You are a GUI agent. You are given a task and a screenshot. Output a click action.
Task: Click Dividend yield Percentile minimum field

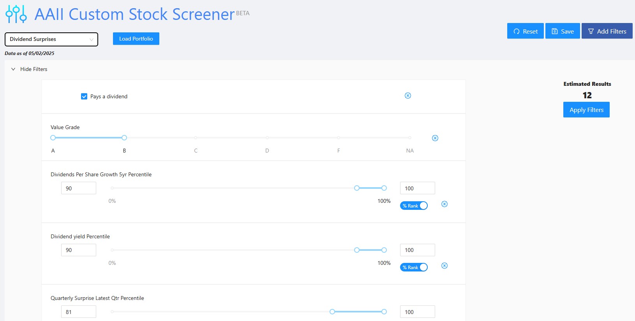[x=79, y=250]
